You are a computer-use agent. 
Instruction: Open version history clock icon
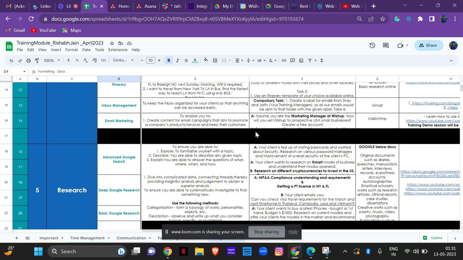[372, 45]
